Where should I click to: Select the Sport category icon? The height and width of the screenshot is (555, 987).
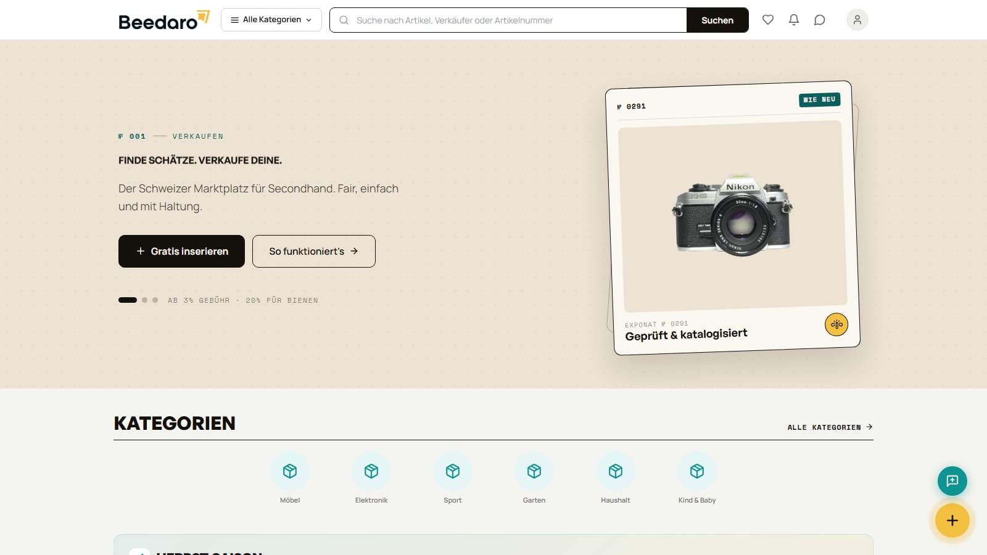tap(453, 471)
